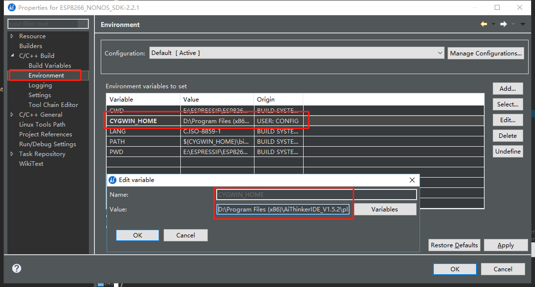Click Cancel in the Properties window
535x287 pixels.
pos(503,269)
